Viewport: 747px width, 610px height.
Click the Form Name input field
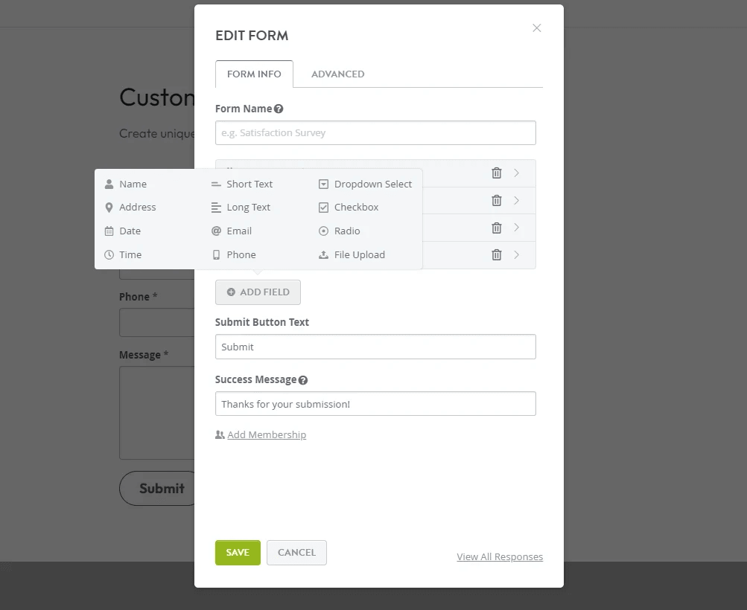375,132
